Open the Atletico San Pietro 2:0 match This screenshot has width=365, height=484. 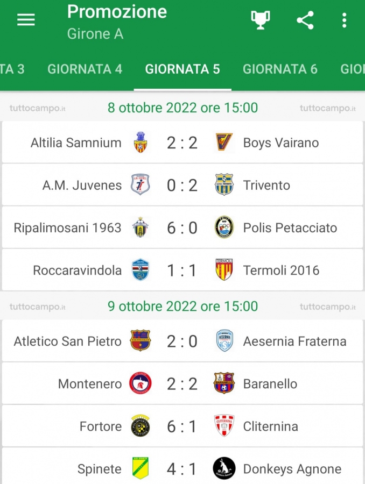point(182,341)
